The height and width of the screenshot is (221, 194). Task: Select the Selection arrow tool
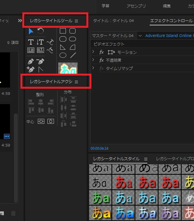[31, 31]
